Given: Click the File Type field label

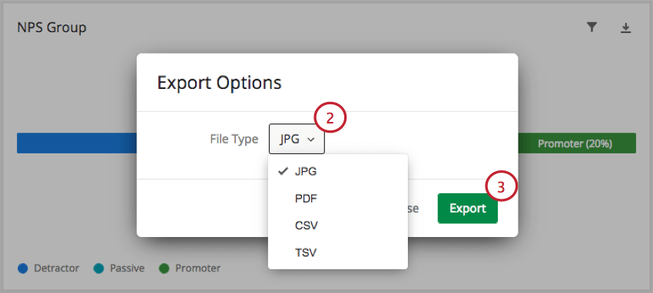Looking at the screenshot, I should click(x=234, y=139).
